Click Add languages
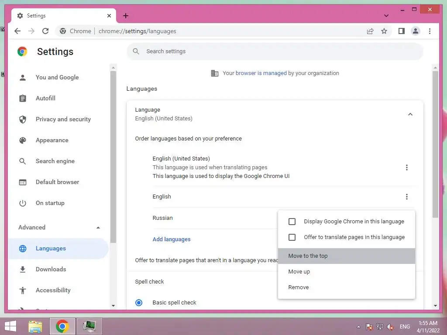This screenshot has height=335, width=447. (171, 239)
